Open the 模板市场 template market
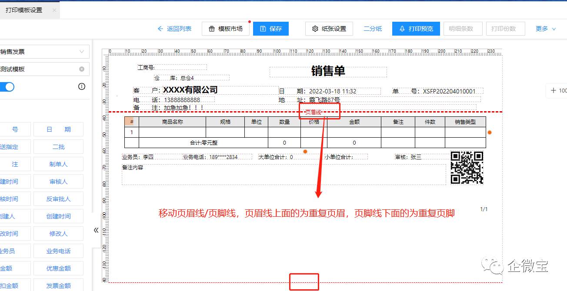Screen dimensions: 567x291 pyautogui.click(x=226, y=29)
